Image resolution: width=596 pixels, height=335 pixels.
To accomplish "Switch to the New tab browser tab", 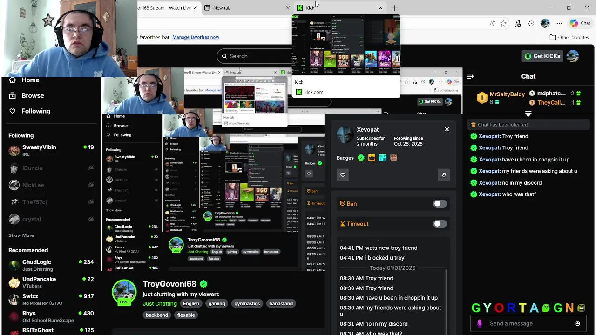I will (x=247, y=8).
